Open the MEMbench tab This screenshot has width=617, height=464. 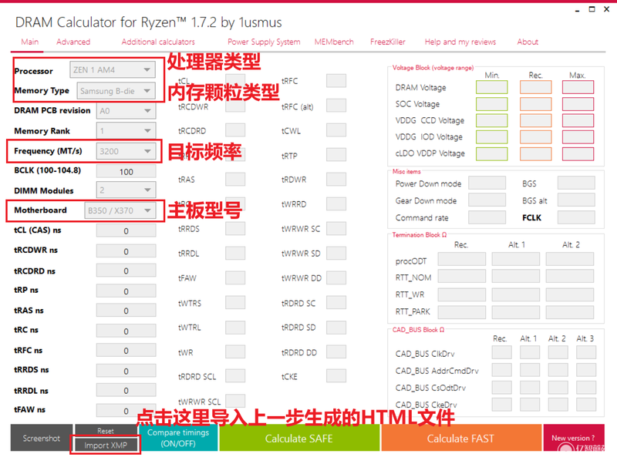click(334, 42)
